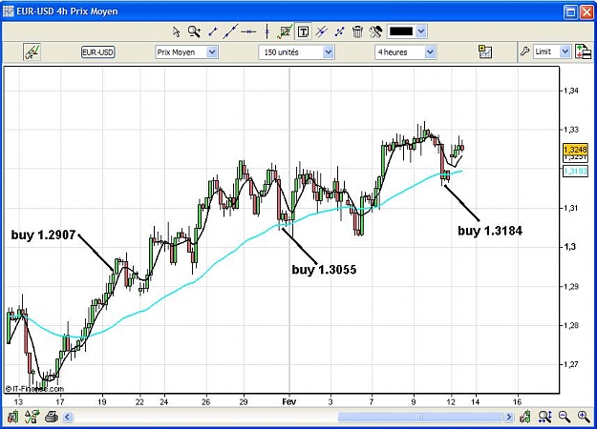Click the IT-Finance.com copyright text
The height and width of the screenshot is (429, 597).
[x=34, y=389]
